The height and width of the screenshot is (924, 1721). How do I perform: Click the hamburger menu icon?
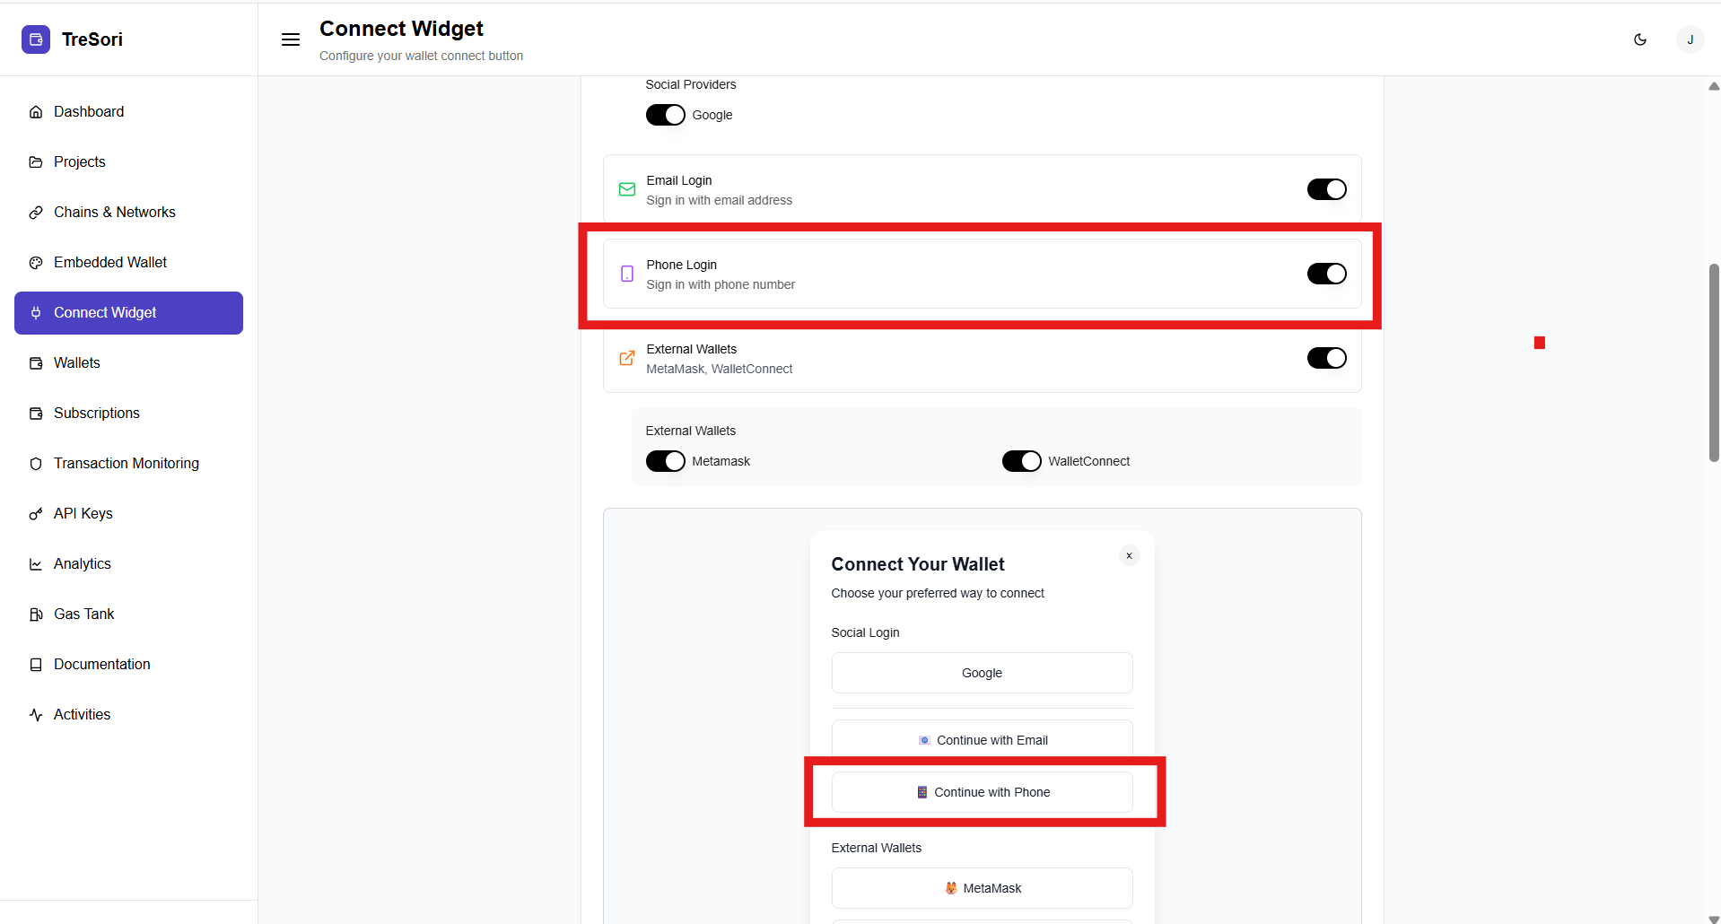click(291, 39)
